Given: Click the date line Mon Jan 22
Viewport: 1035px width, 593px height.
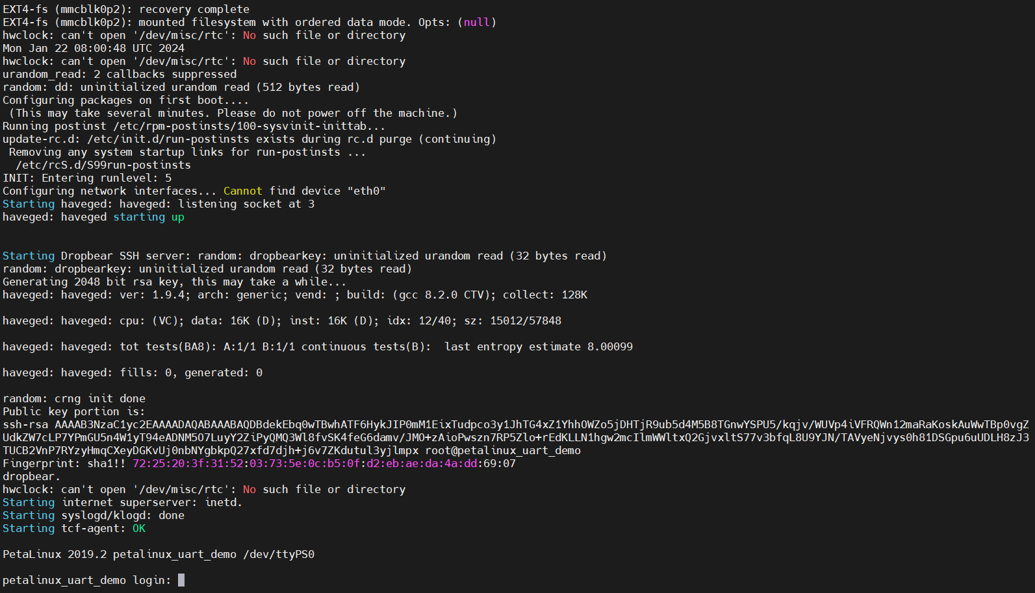Looking at the screenshot, I should [94, 48].
